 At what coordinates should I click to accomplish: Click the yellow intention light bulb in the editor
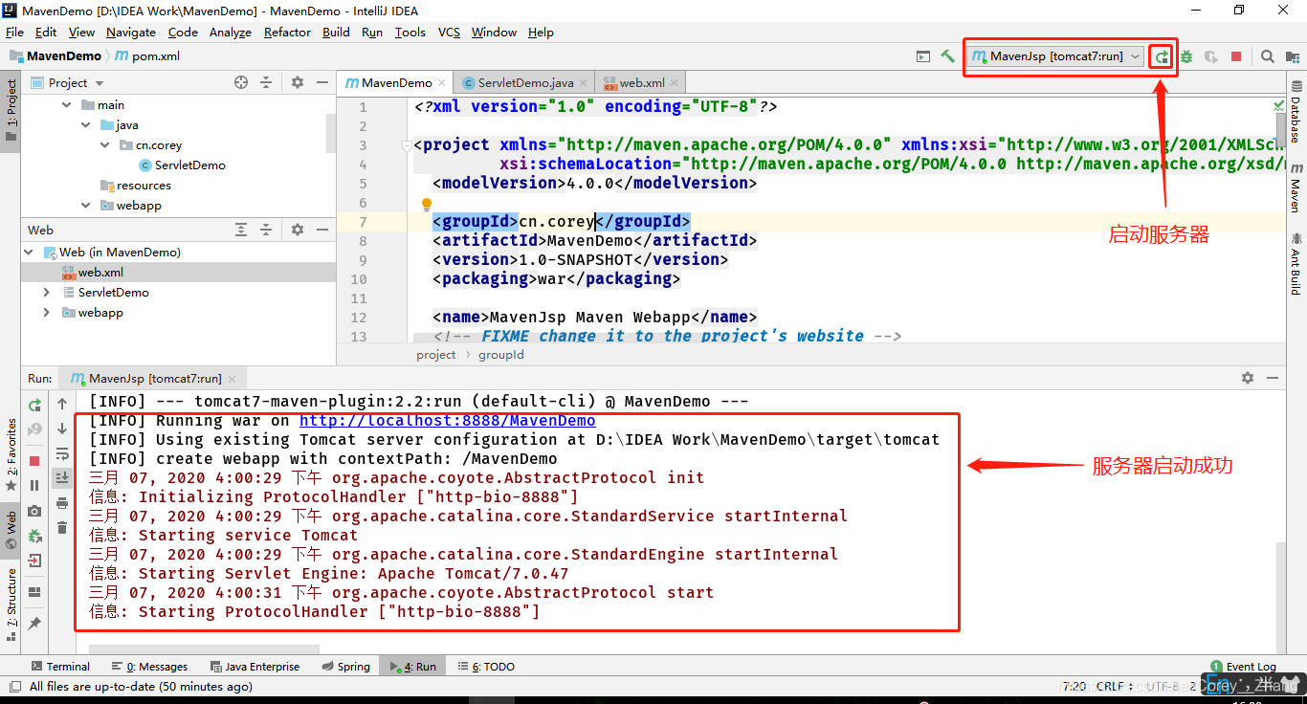[428, 204]
